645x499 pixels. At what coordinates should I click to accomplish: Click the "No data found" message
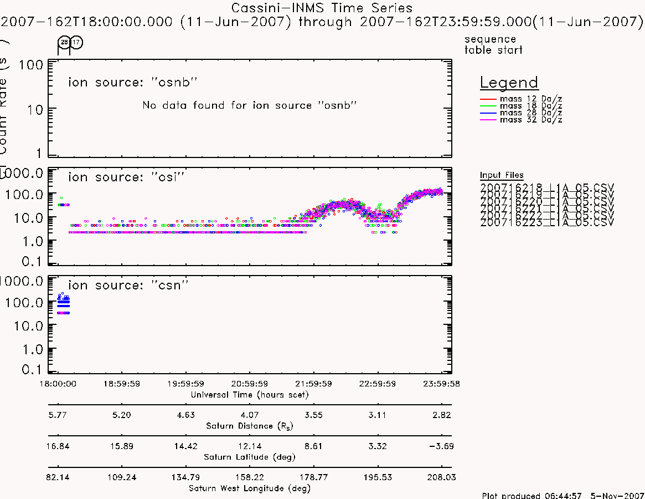coord(249,105)
